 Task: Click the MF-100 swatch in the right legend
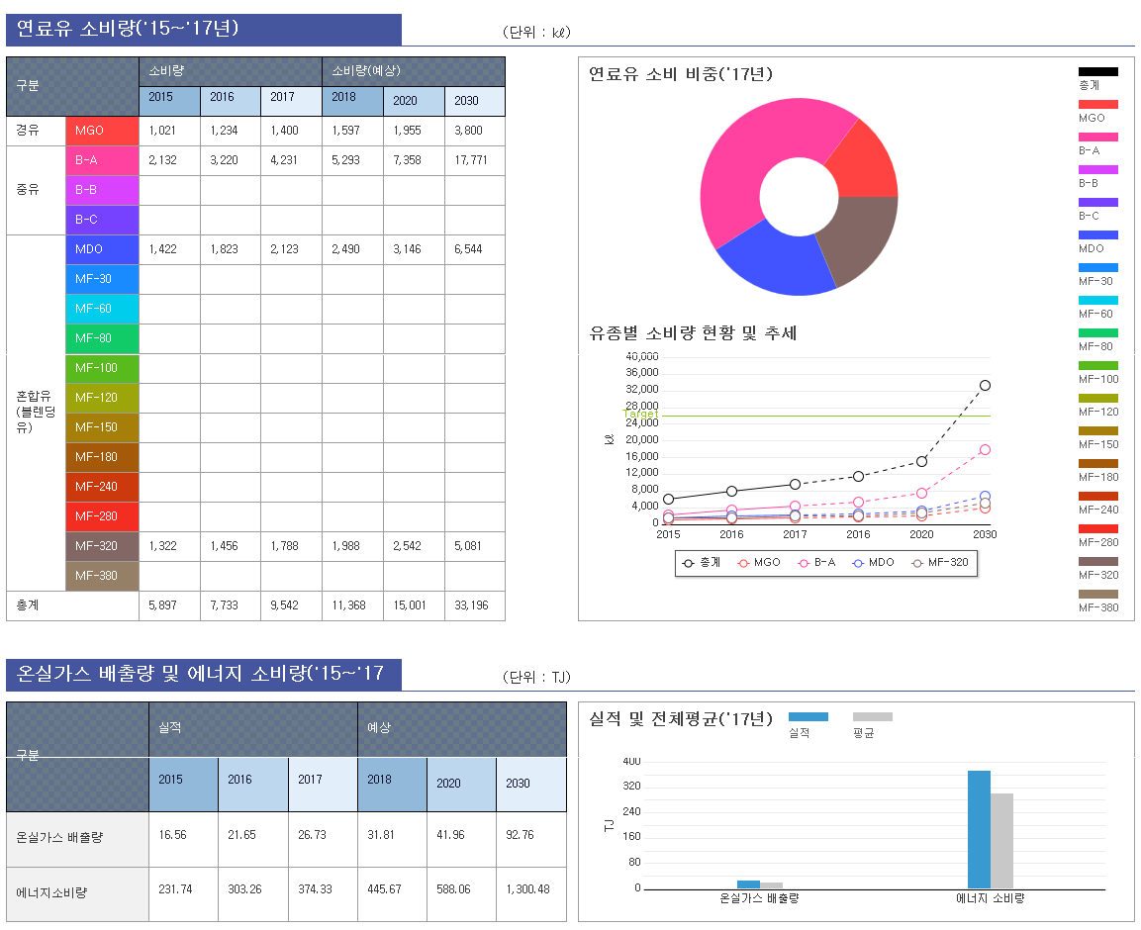point(1098,365)
